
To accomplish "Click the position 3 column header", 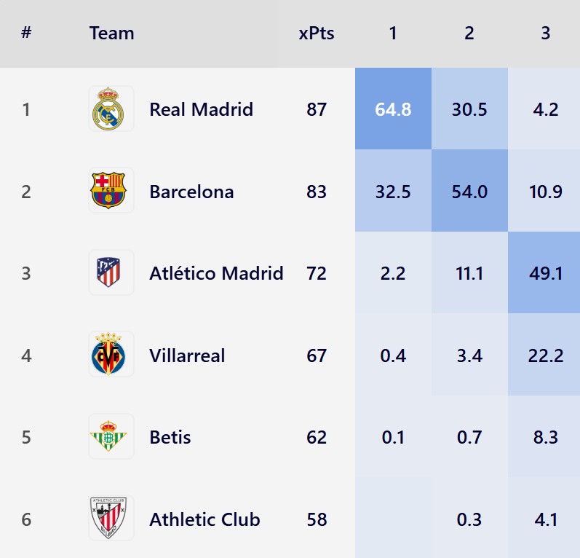I will pos(546,33).
